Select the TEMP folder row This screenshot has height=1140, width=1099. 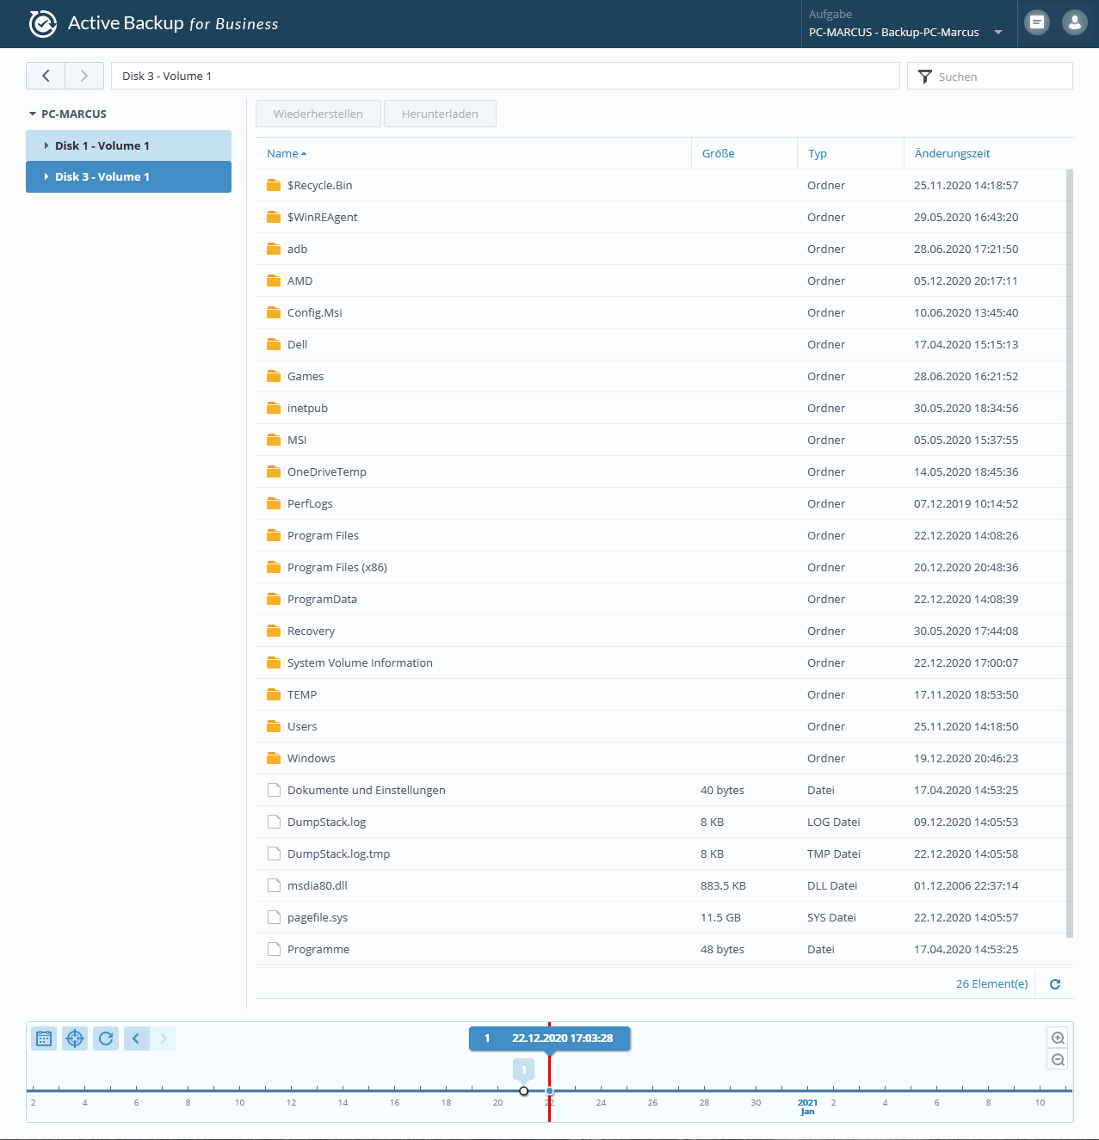(x=660, y=694)
